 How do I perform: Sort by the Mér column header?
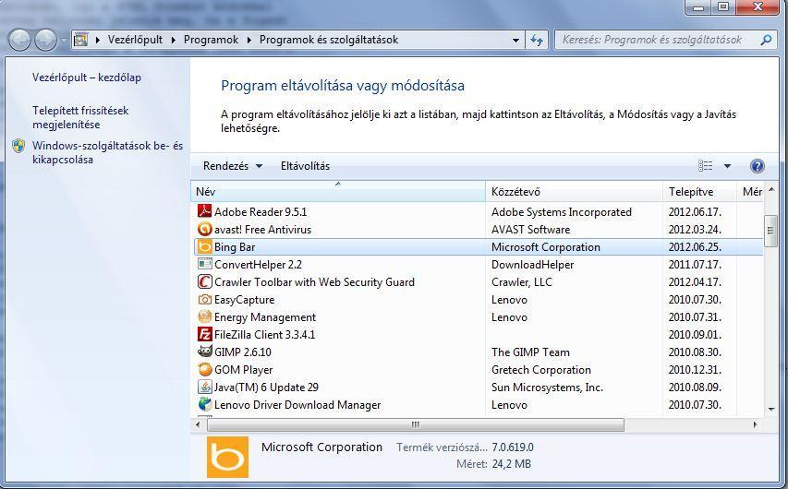click(751, 191)
